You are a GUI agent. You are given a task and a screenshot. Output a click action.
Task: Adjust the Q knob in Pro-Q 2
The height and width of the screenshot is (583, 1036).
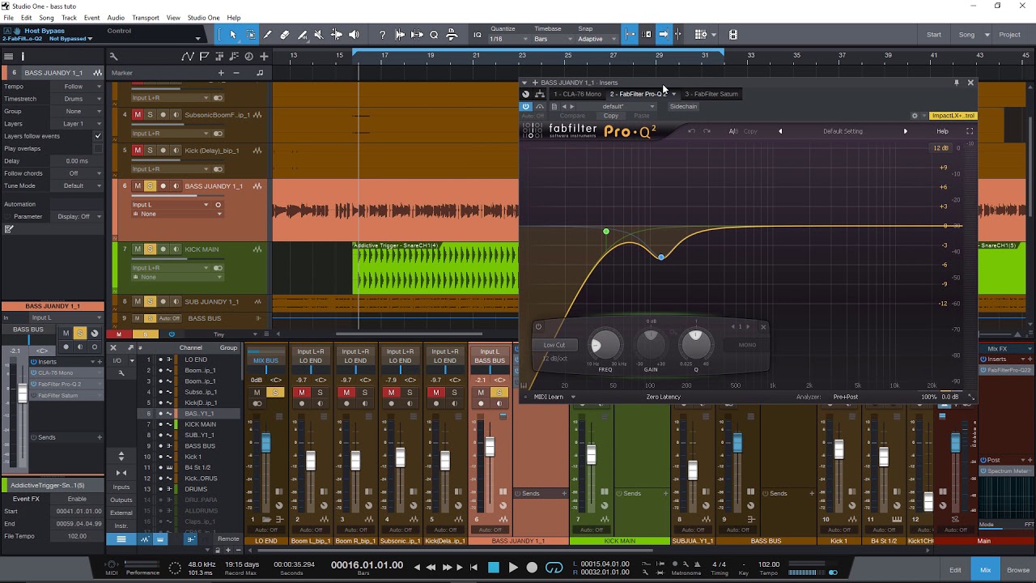(695, 346)
